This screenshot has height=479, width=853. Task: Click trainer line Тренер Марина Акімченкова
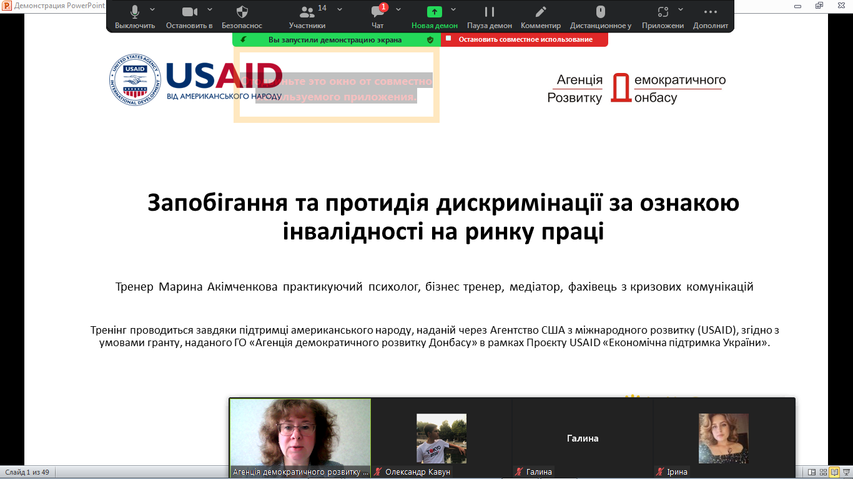click(x=435, y=287)
